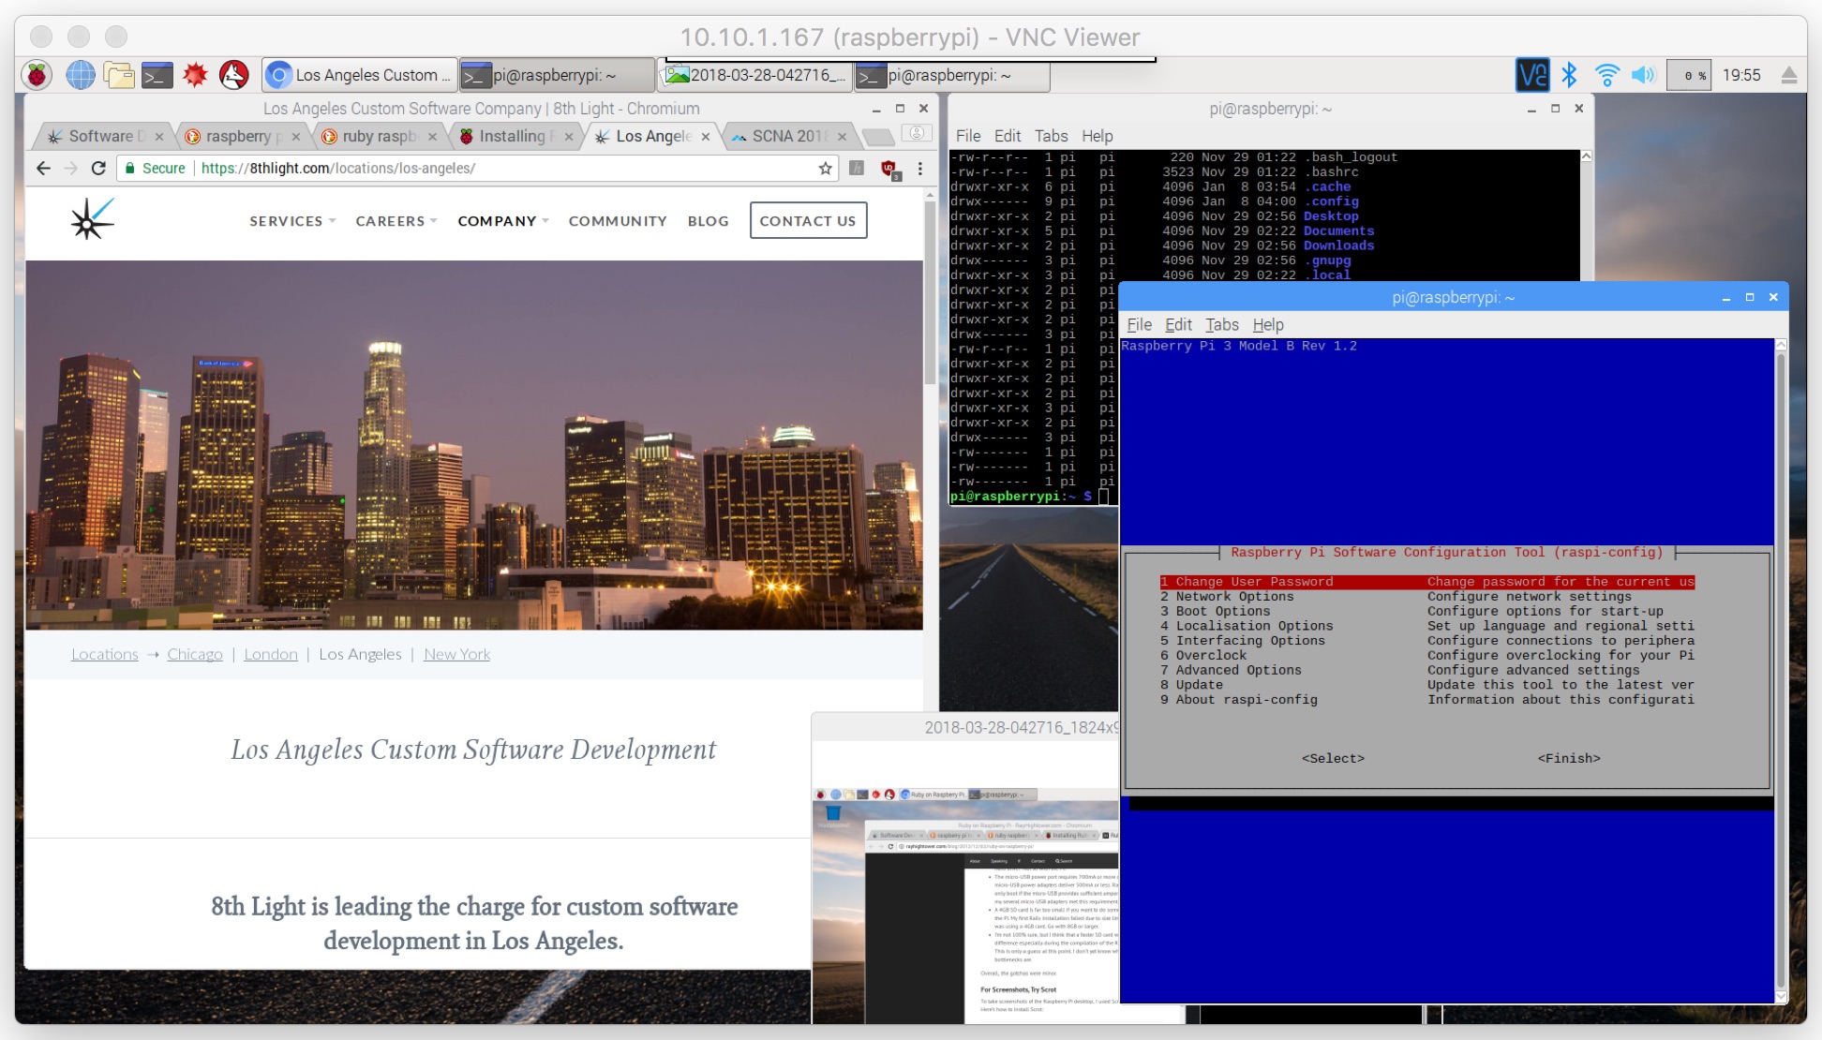This screenshot has height=1040, width=1822.
Task: Go back in Chromium
Action: pyautogui.click(x=43, y=169)
